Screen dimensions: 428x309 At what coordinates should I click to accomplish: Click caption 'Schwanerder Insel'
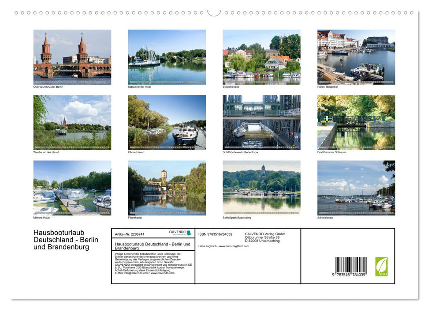(139, 87)
